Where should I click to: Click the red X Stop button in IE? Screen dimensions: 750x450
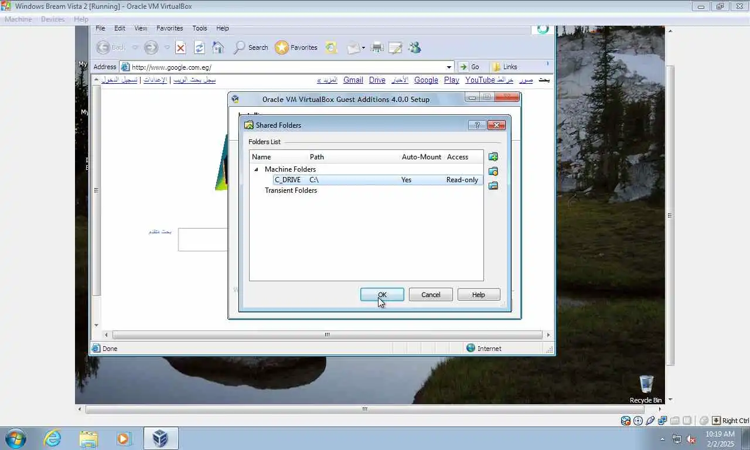pyautogui.click(x=180, y=47)
